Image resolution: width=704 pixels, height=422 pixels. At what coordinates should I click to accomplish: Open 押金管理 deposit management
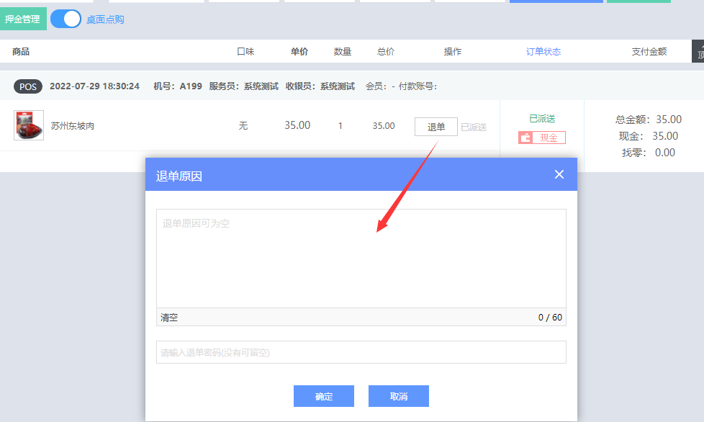(22, 19)
